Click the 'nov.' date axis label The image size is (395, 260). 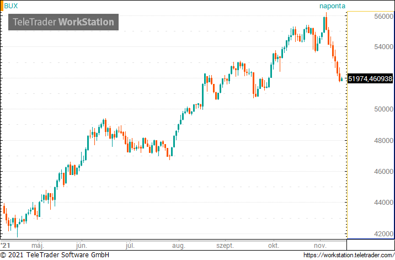(x=320, y=246)
